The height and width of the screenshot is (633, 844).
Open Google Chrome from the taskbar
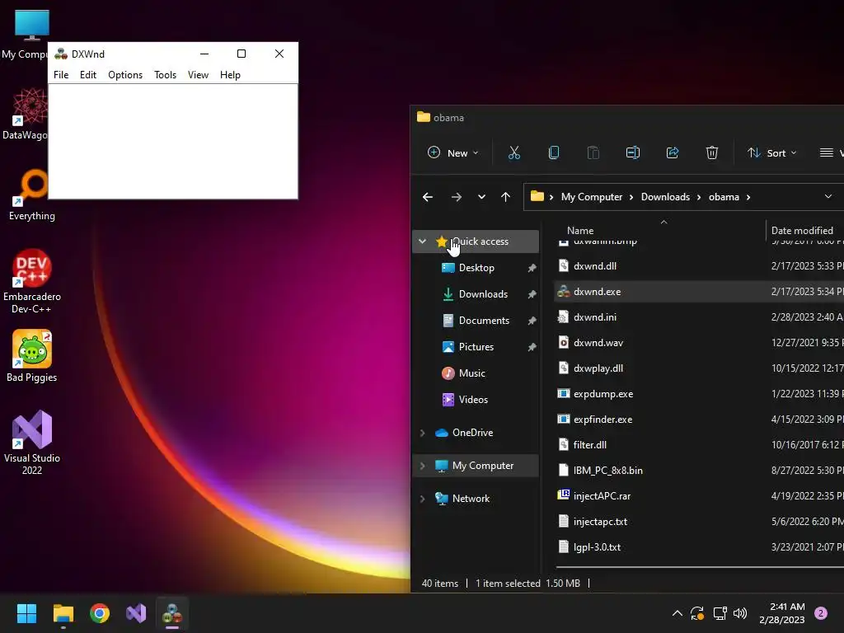[x=100, y=613]
